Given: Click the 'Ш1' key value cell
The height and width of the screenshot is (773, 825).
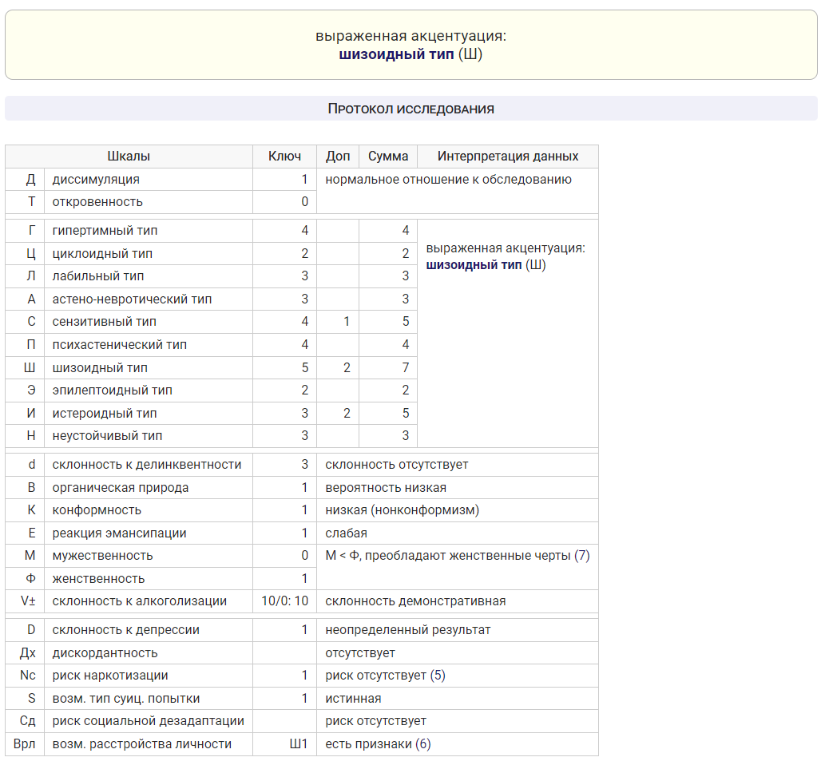Looking at the screenshot, I should (x=298, y=744).
